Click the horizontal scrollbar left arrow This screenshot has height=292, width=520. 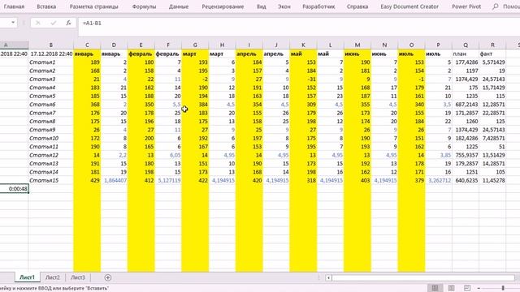328,277
